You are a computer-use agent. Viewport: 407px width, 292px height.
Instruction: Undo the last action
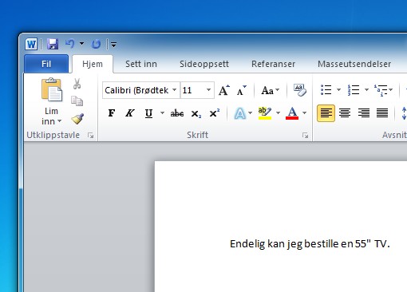[x=70, y=44]
